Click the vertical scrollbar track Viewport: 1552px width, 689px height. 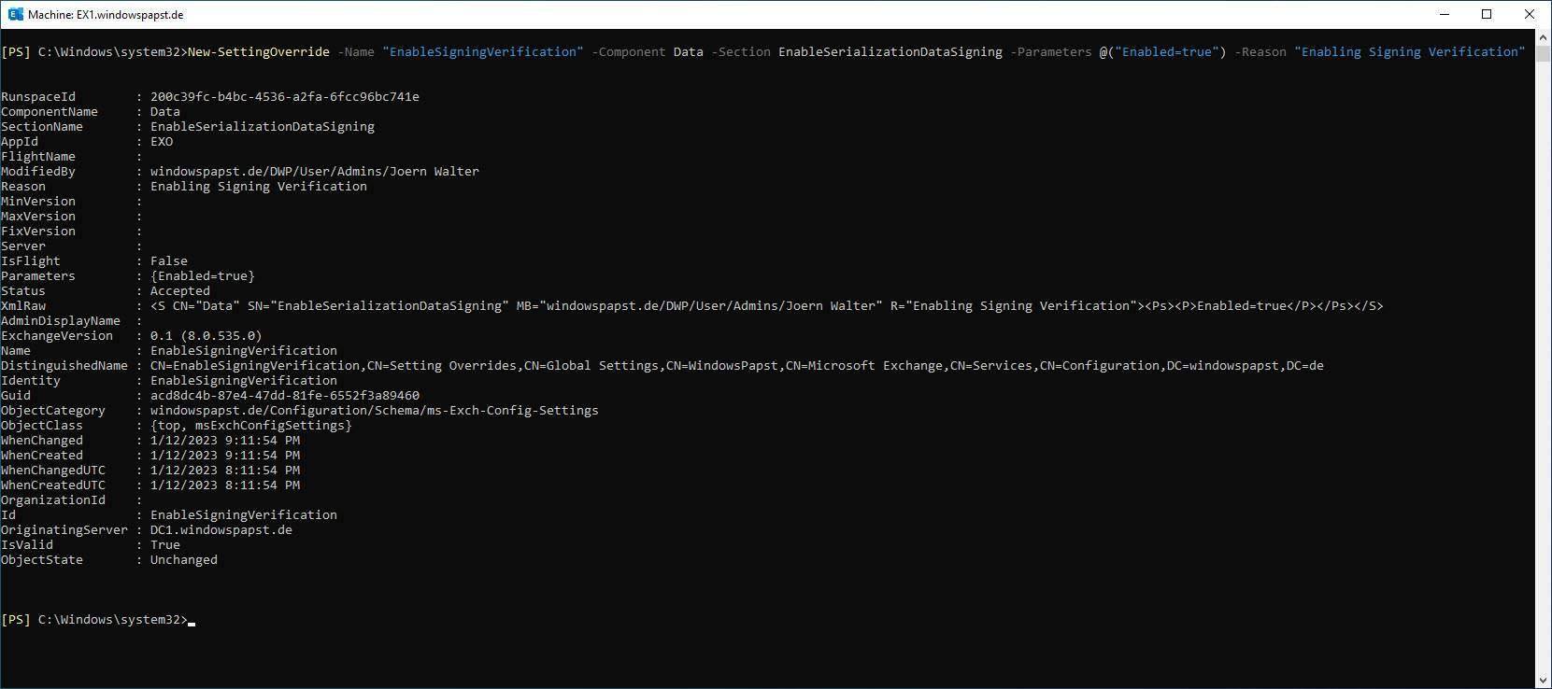(x=1543, y=373)
